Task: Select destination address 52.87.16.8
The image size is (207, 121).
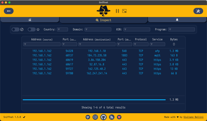Action: click(97, 64)
